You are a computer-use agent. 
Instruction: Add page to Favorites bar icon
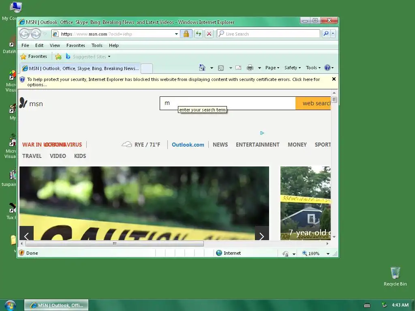(58, 56)
